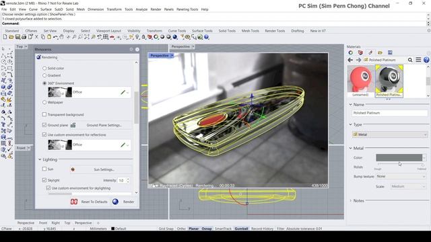Click the Environments icon in Materials panel

pos(360,52)
